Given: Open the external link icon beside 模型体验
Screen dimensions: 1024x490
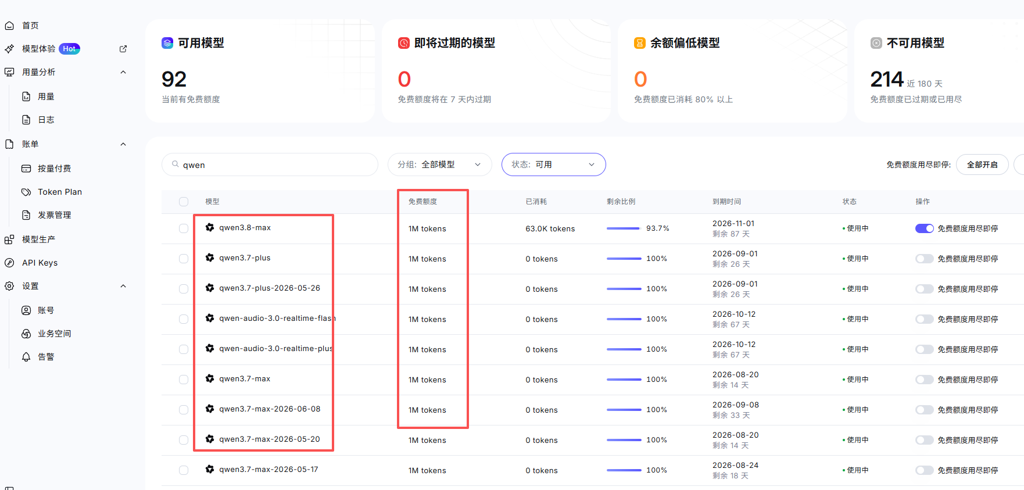Looking at the screenshot, I should pos(123,49).
